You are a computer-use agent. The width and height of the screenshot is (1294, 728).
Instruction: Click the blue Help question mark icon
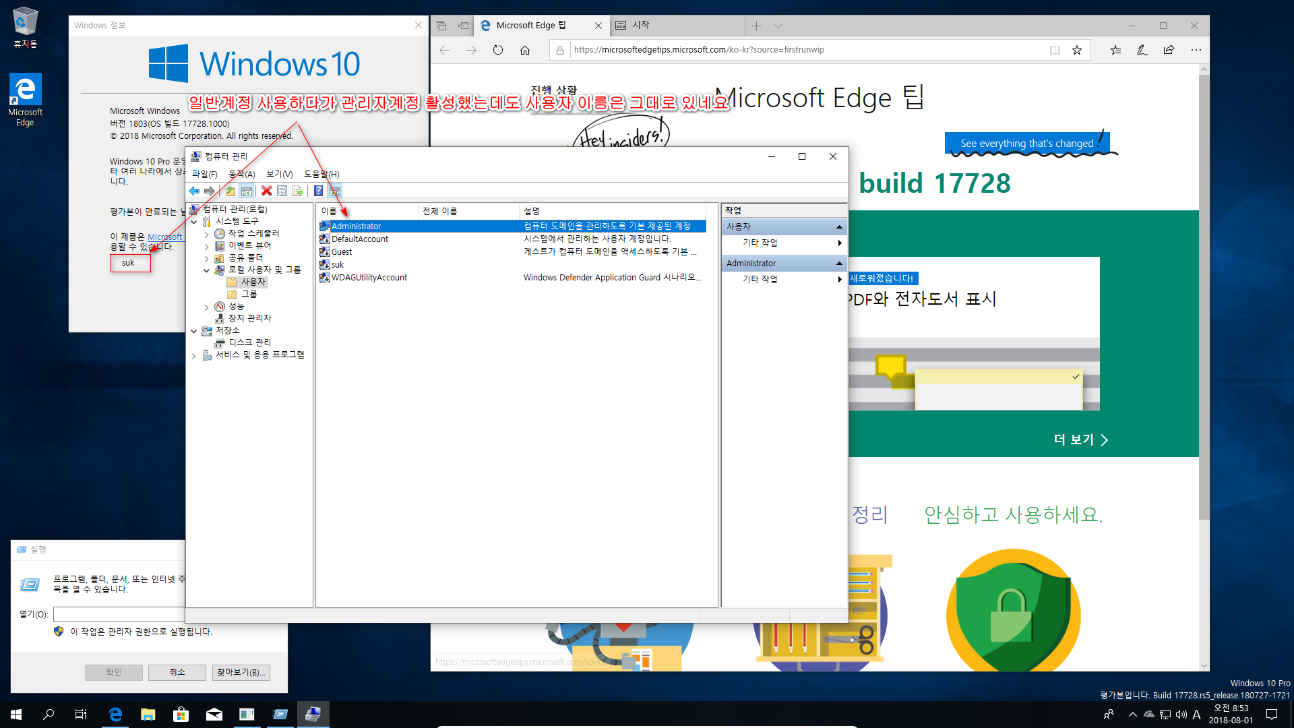319,191
